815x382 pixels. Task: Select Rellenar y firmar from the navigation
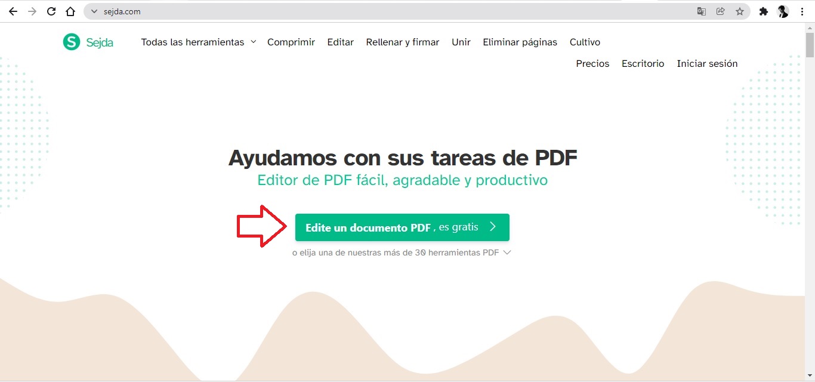(402, 42)
